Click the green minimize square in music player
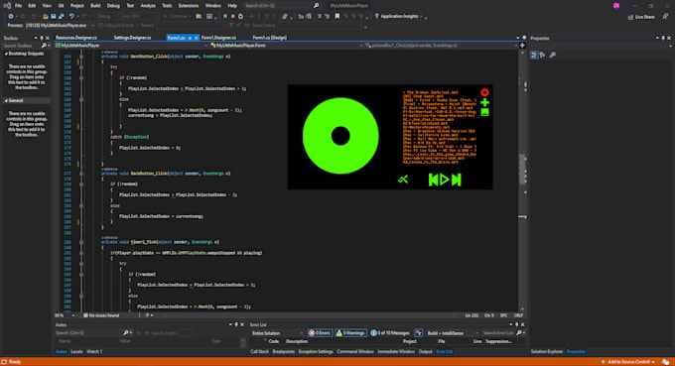675x366 pixels. pyautogui.click(x=484, y=112)
